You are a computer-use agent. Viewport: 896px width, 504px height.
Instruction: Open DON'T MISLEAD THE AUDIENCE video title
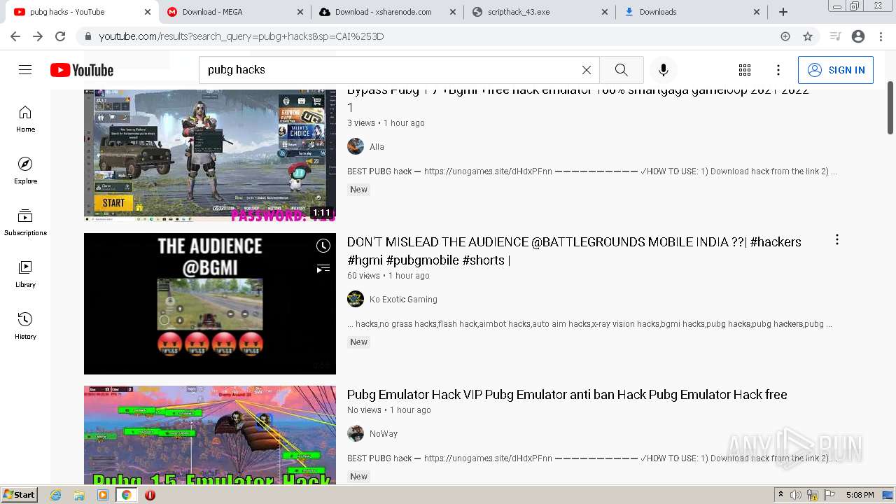(x=574, y=251)
